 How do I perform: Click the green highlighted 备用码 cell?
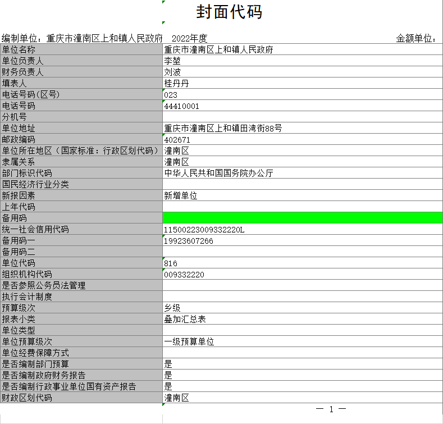[x=303, y=218]
